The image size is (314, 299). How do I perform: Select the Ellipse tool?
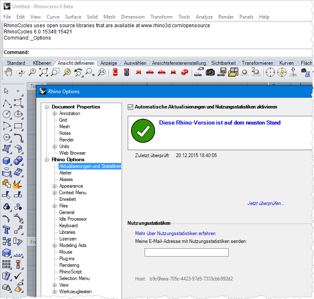pyautogui.click(x=18, y=114)
